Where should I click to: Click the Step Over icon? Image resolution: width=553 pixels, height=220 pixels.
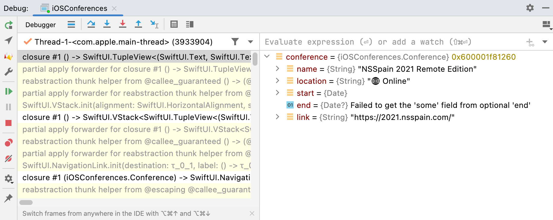[91, 24]
